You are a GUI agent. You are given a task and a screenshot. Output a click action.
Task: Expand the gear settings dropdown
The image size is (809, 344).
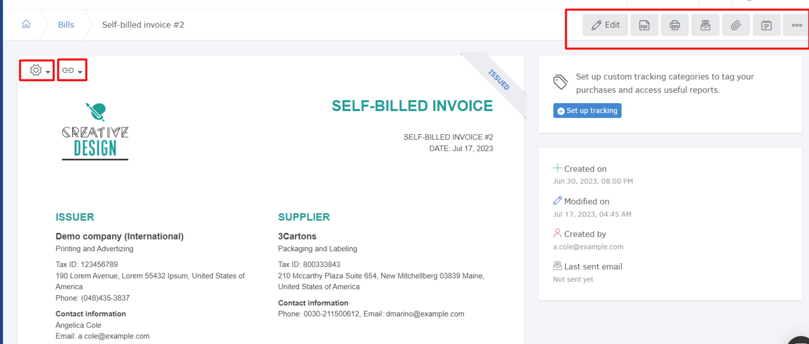click(x=37, y=71)
